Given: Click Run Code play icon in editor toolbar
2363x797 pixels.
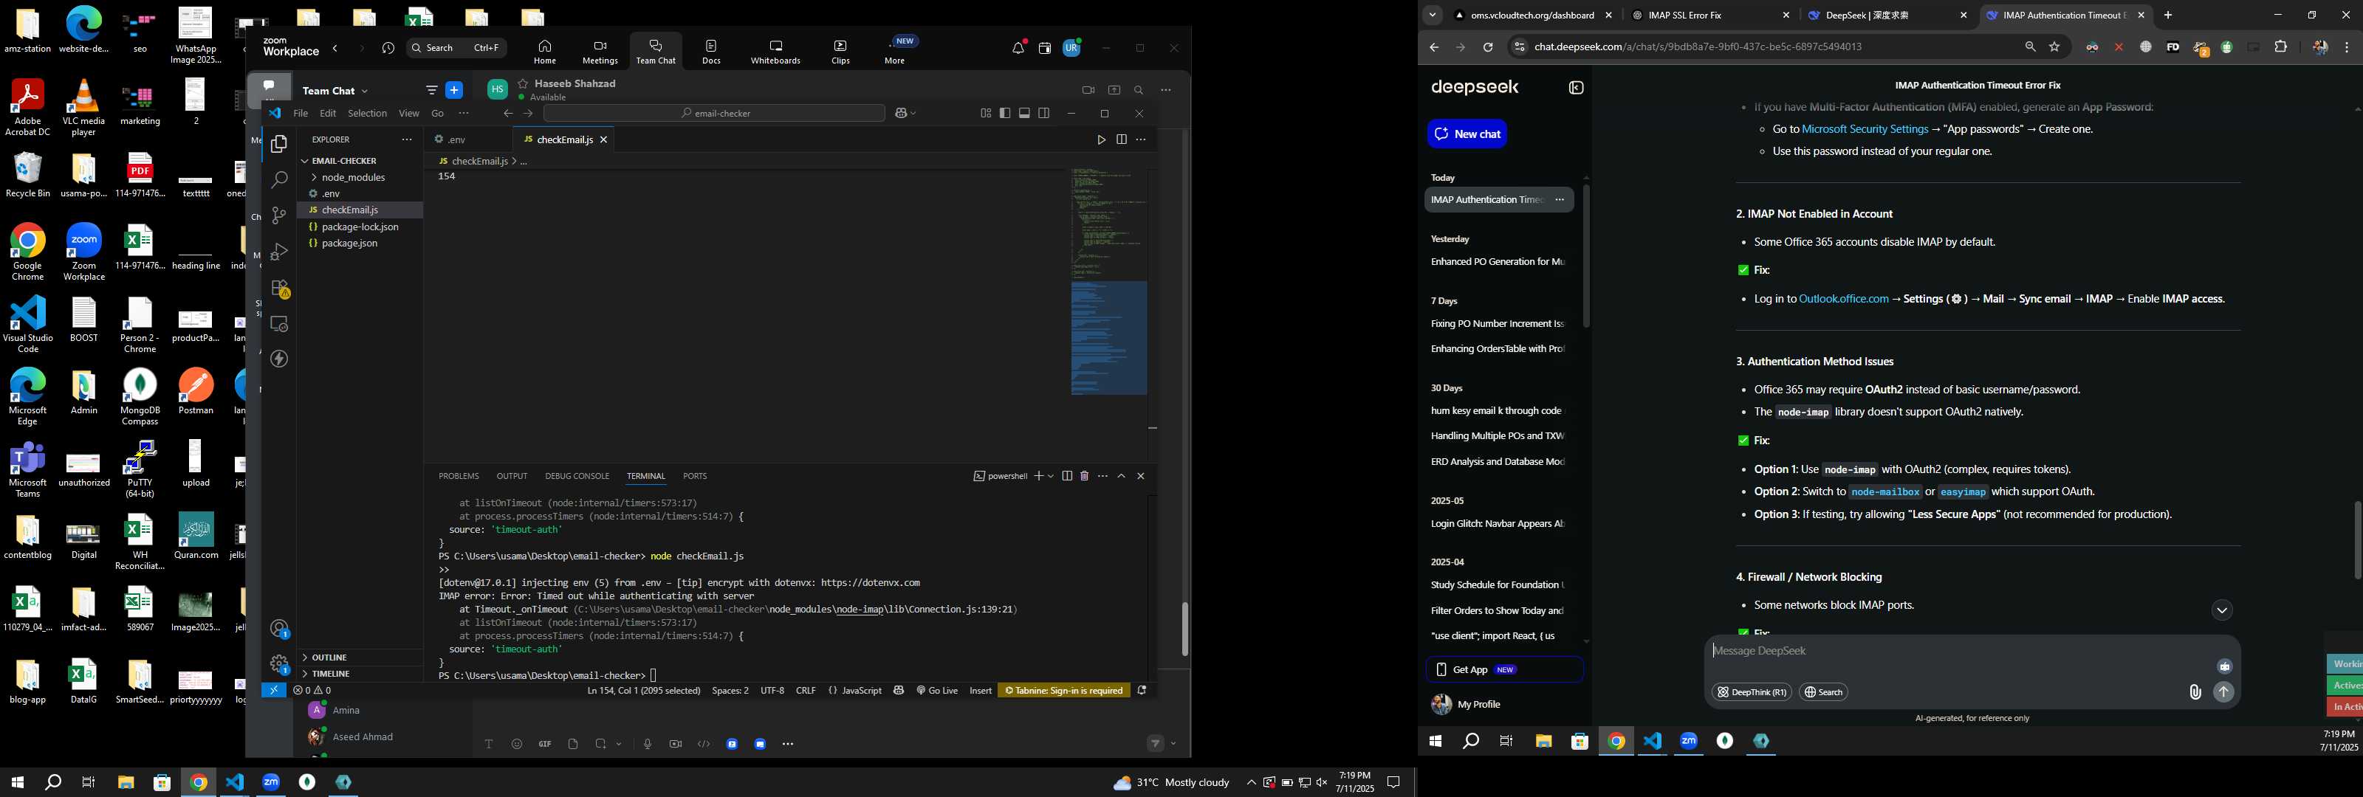Looking at the screenshot, I should coord(1101,139).
